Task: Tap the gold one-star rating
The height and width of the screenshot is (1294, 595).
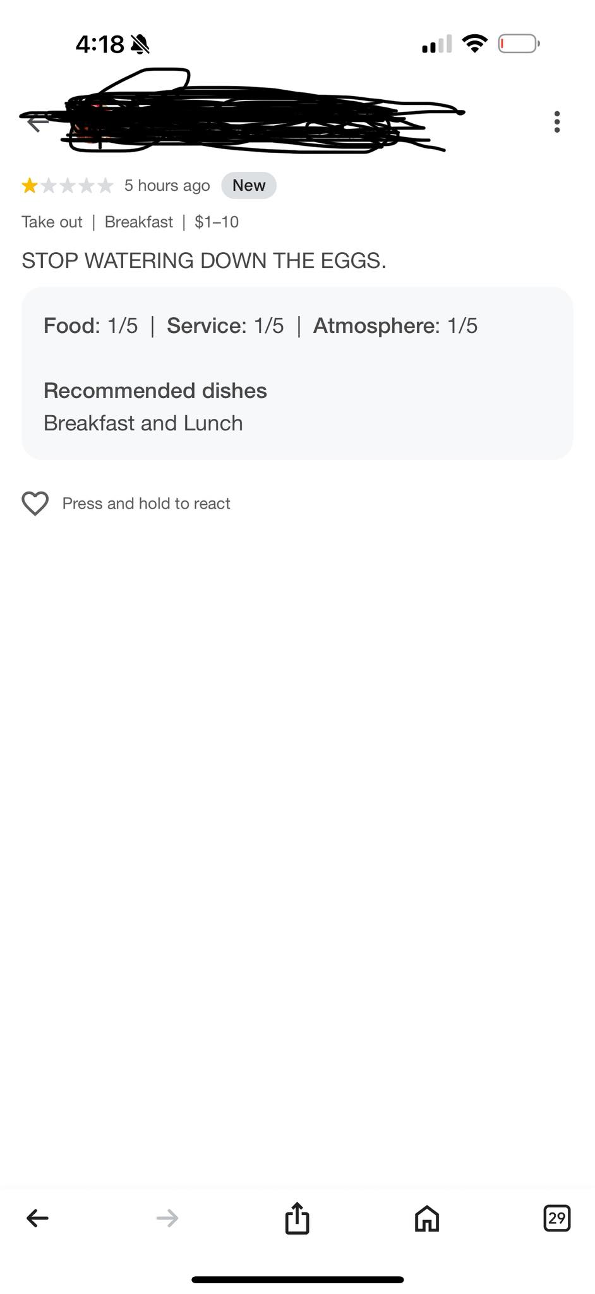Action: click(x=30, y=185)
